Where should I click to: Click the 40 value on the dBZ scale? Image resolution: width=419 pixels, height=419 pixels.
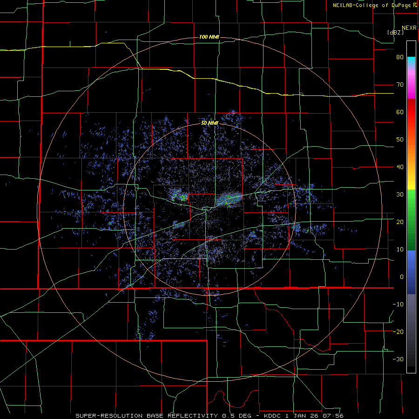[x=400, y=167]
